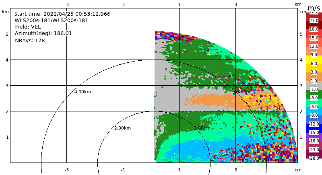This screenshot has height=175, width=322.
Task: Click the 2.00km range ring label left of data
Action: tap(123, 128)
